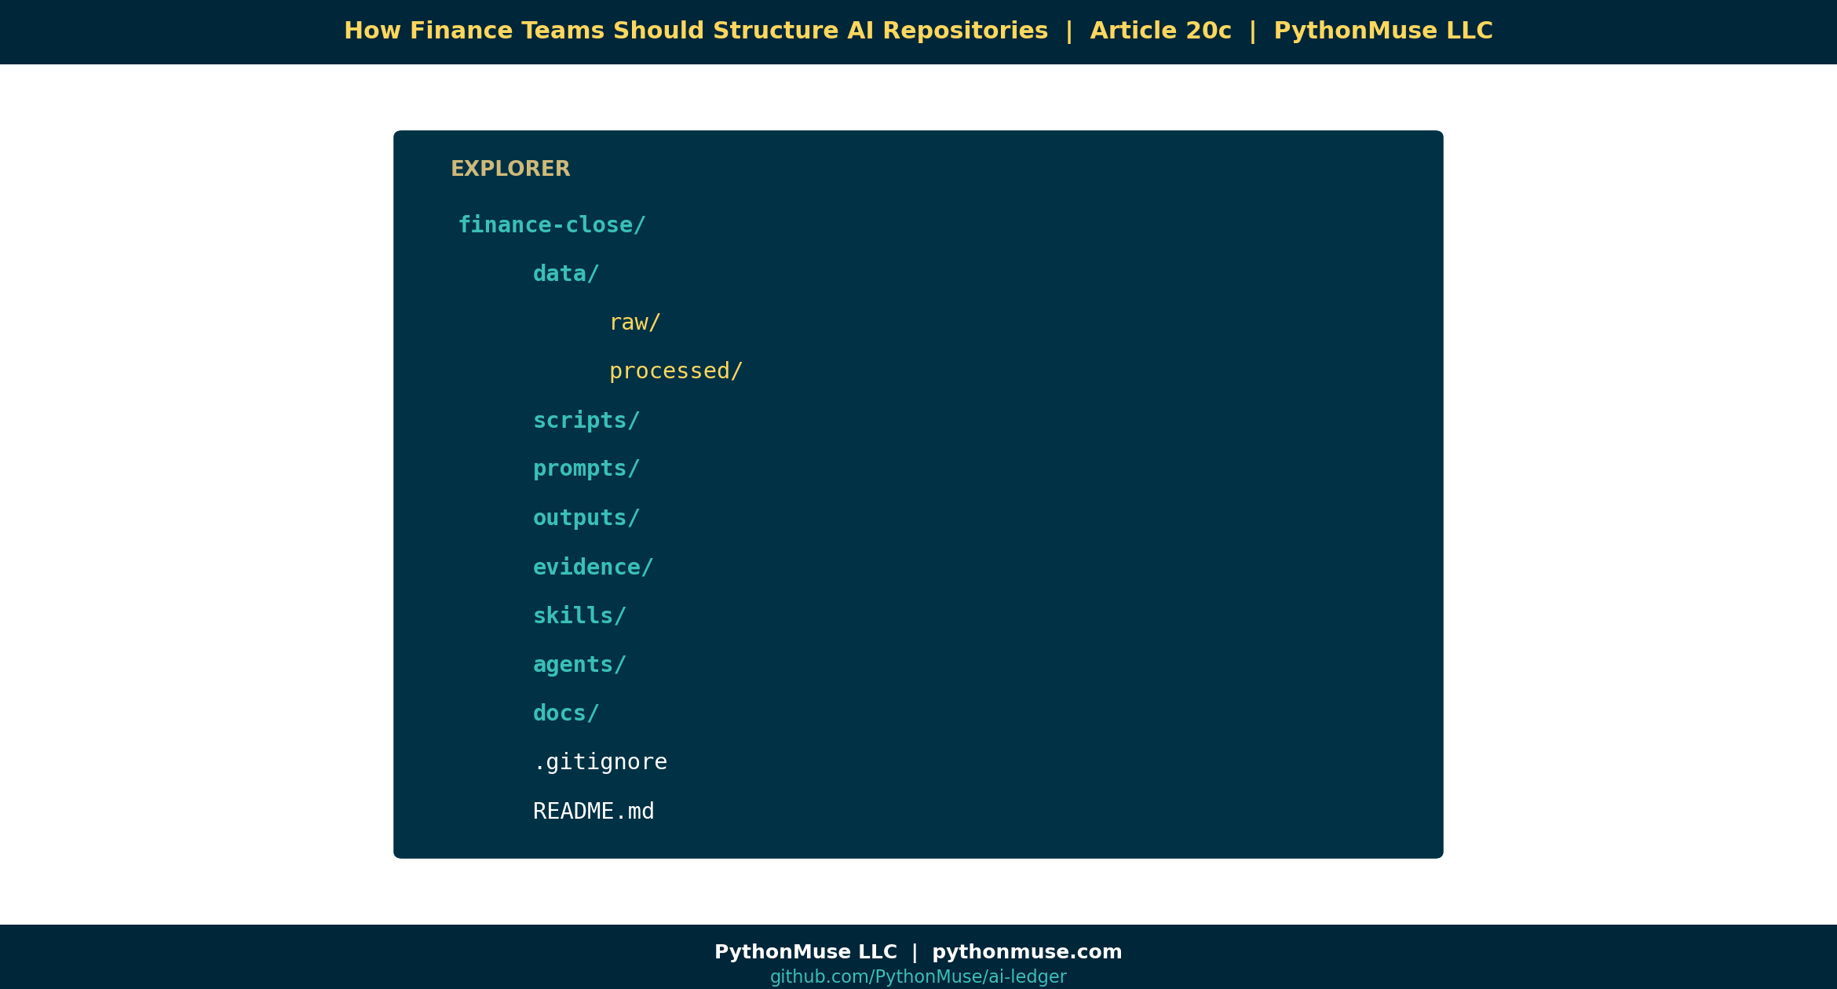Click the pythonmuse.com footer text

click(x=1027, y=952)
